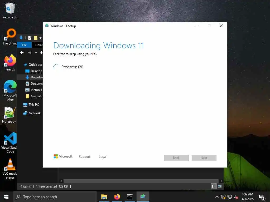Select Network in the navigation pane
Image resolution: width=270 pixels, height=202 pixels.
32,113
